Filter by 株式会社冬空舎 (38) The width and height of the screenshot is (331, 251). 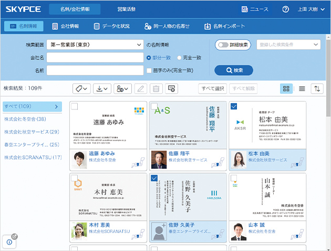(25, 119)
